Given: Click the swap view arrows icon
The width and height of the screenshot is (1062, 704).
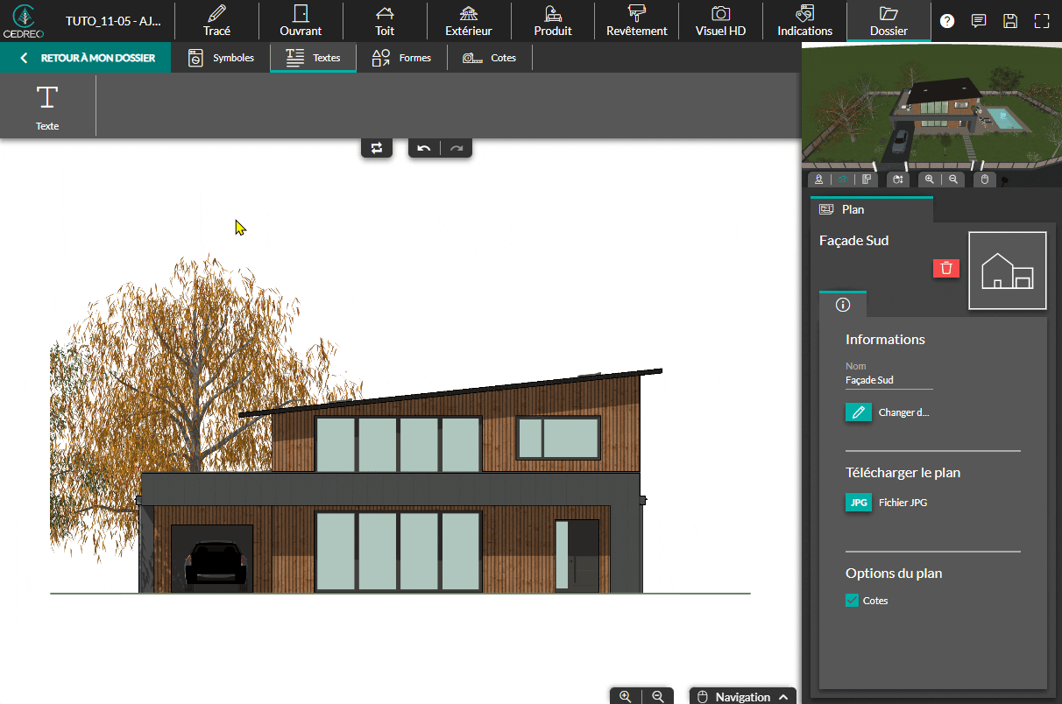Looking at the screenshot, I should (x=376, y=148).
